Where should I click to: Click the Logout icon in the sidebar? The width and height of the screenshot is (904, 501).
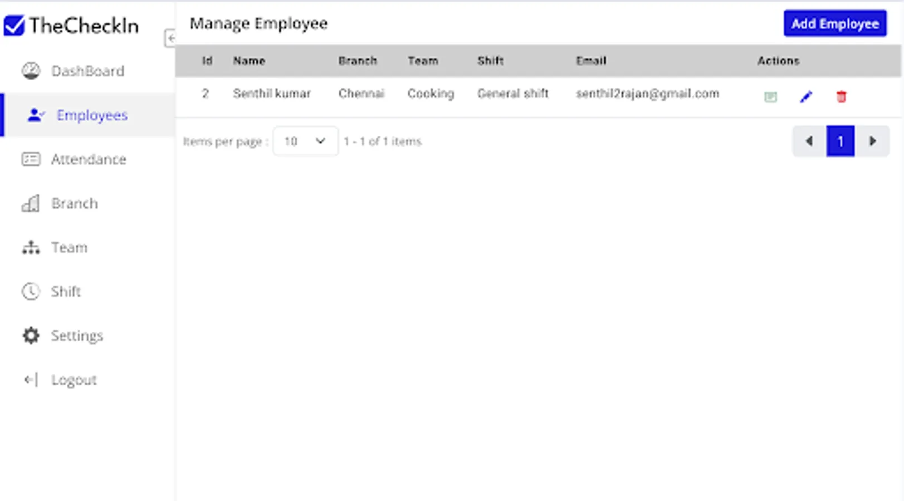31,379
